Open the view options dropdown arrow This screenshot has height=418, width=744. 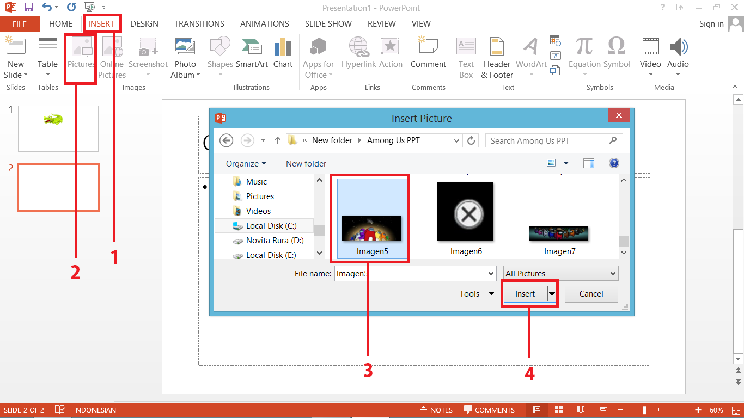566,163
